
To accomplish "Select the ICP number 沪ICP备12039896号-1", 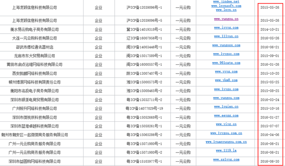I will point(144,8).
